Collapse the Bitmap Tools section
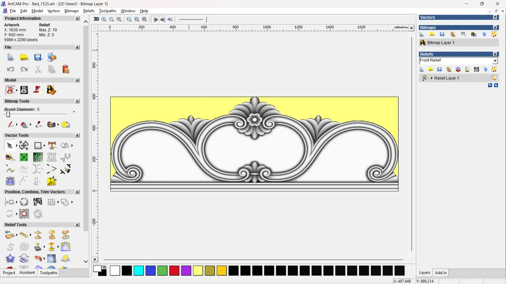This screenshot has width=506, height=284. pyautogui.click(x=77, y=101)
